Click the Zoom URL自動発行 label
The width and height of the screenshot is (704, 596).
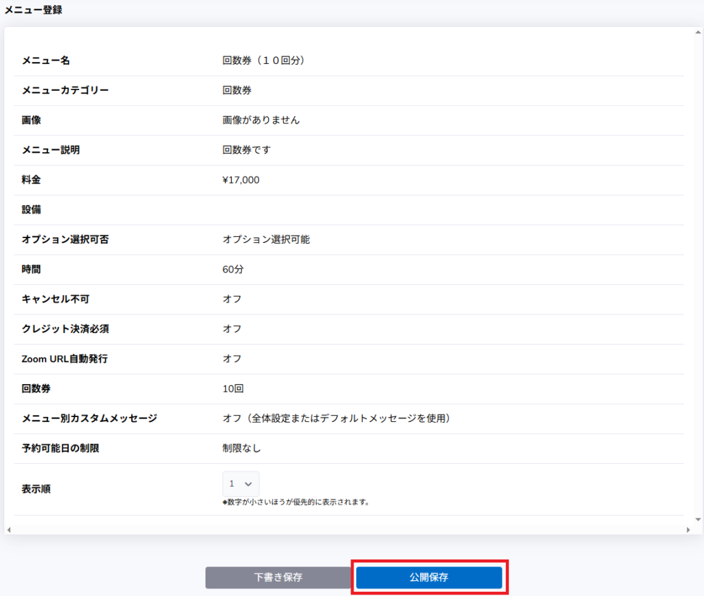tap(65, 359)
